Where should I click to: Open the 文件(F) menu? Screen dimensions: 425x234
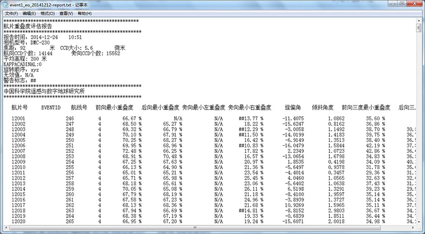click(11, 13)
